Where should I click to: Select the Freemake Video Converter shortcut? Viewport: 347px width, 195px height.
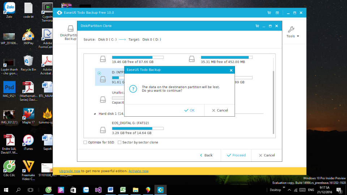28,170
